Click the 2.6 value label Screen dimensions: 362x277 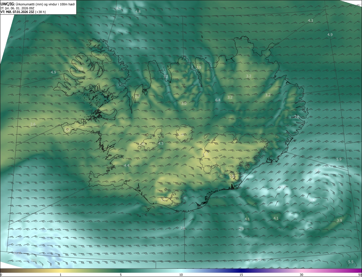(x=33, y=124)
